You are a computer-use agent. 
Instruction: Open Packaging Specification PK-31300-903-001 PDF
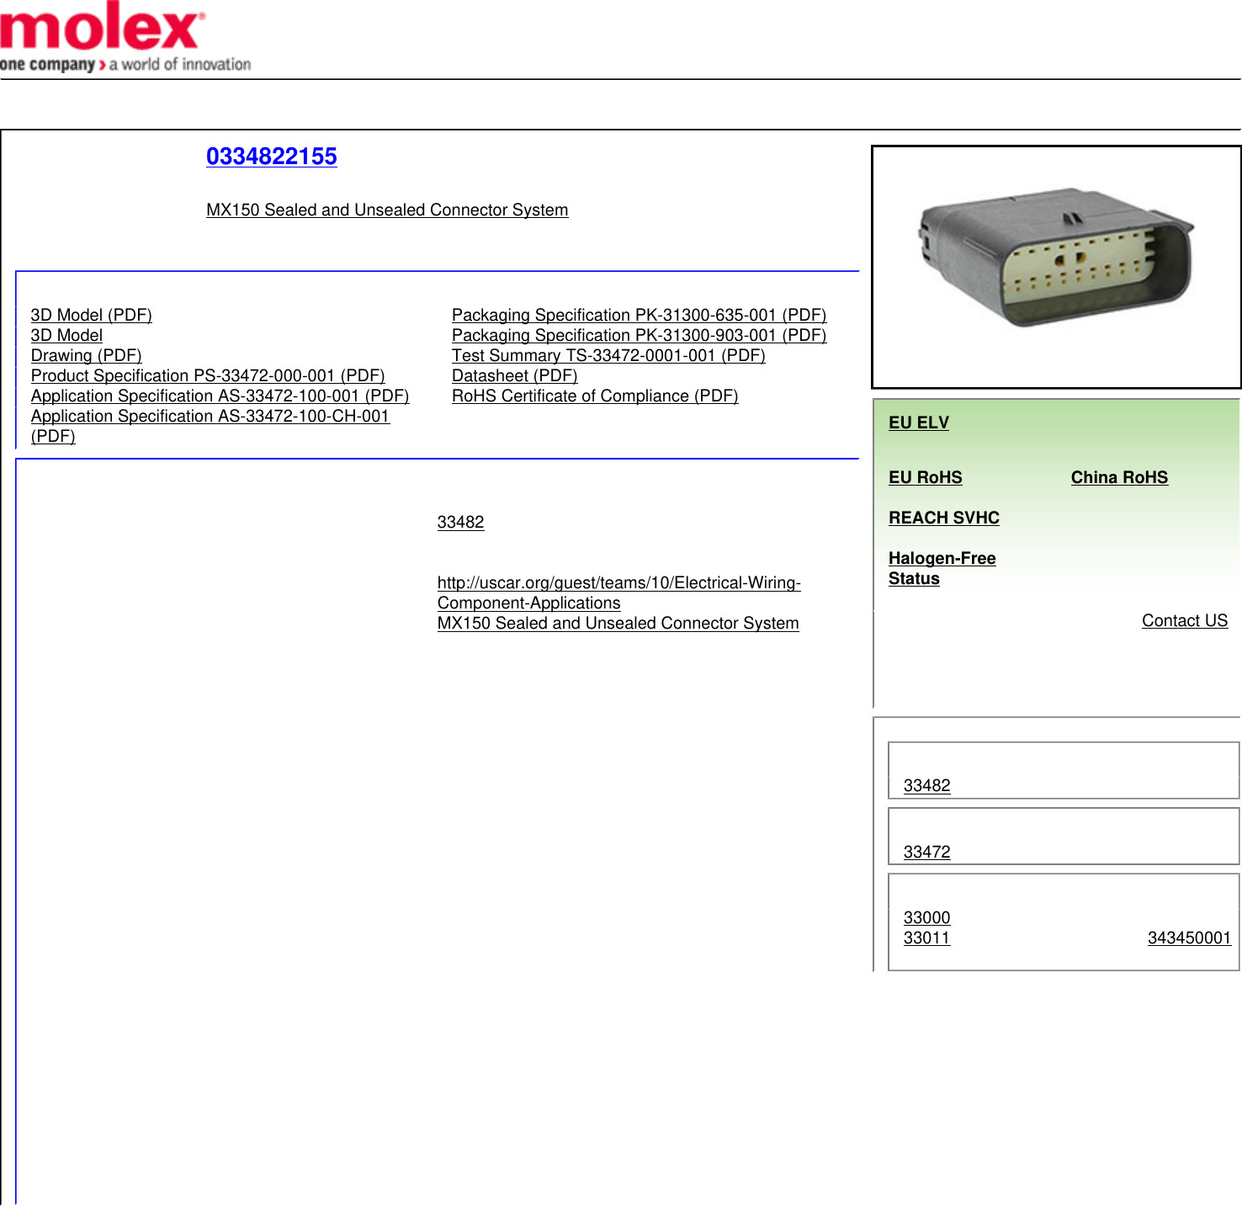click(x=639, y=335)
